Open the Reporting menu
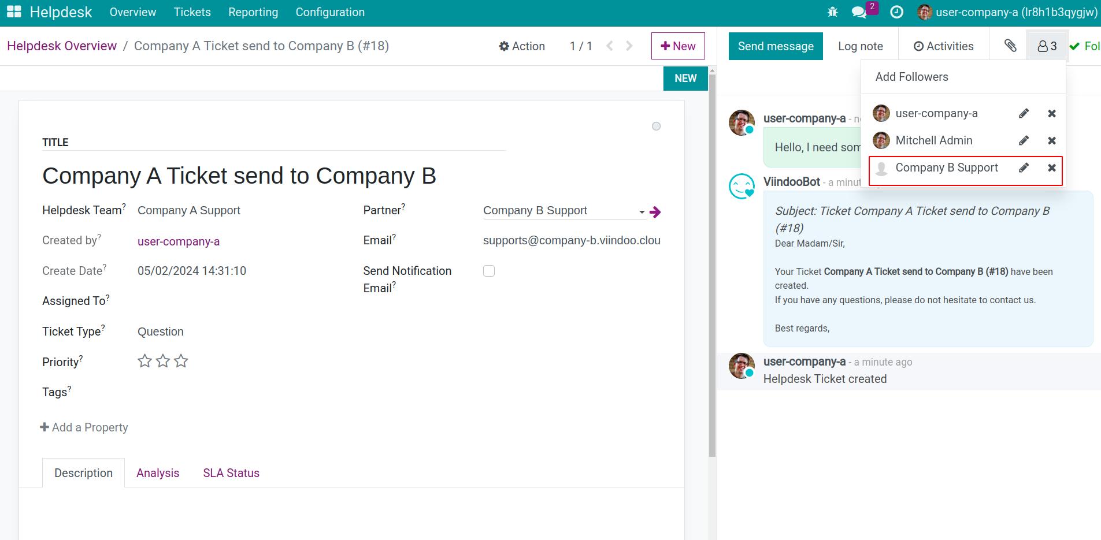The height and width of the screenshot is (540, 1101). (x=253, y=12)
